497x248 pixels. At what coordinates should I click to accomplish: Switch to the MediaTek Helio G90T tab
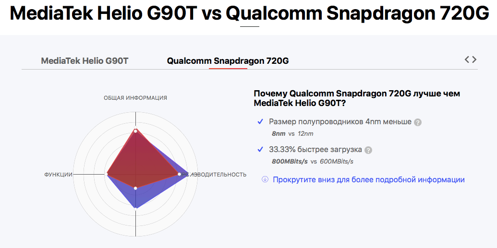point(85,61)
